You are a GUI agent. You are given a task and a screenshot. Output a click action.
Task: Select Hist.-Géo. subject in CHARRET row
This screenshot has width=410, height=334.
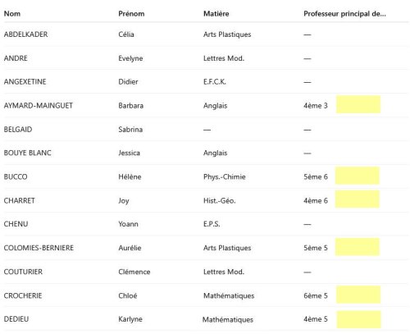point(219,201)
